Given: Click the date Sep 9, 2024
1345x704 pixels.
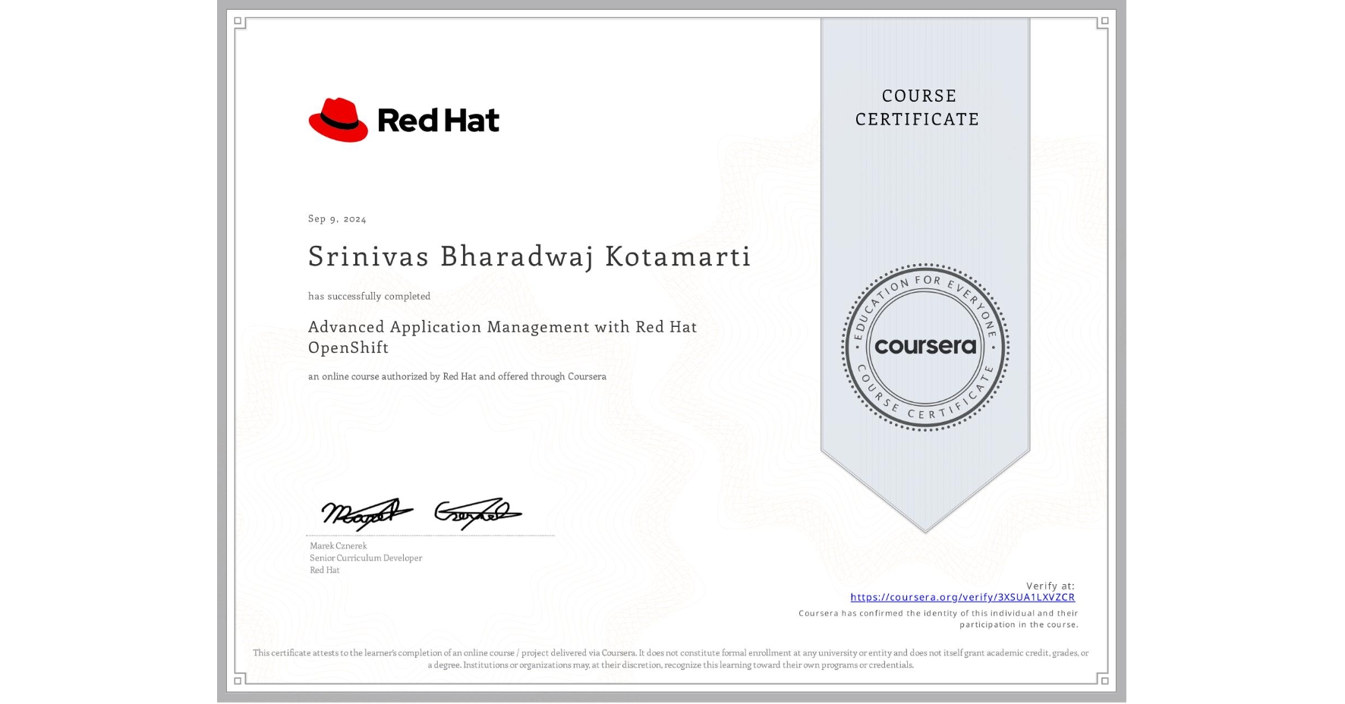Looking at the screenshot, I should point(337,218).
